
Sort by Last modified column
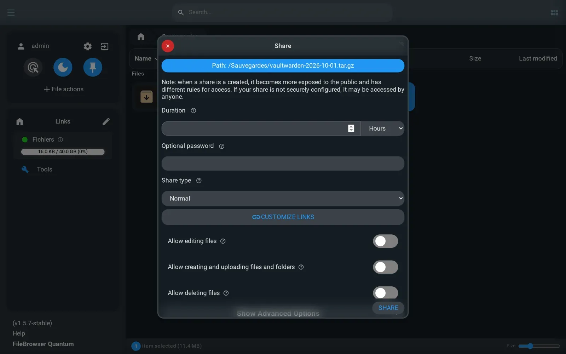[538, 58]
